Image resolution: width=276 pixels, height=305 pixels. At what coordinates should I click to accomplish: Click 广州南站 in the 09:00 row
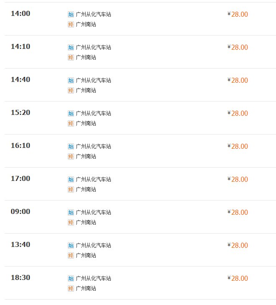[x=86, y=222]
